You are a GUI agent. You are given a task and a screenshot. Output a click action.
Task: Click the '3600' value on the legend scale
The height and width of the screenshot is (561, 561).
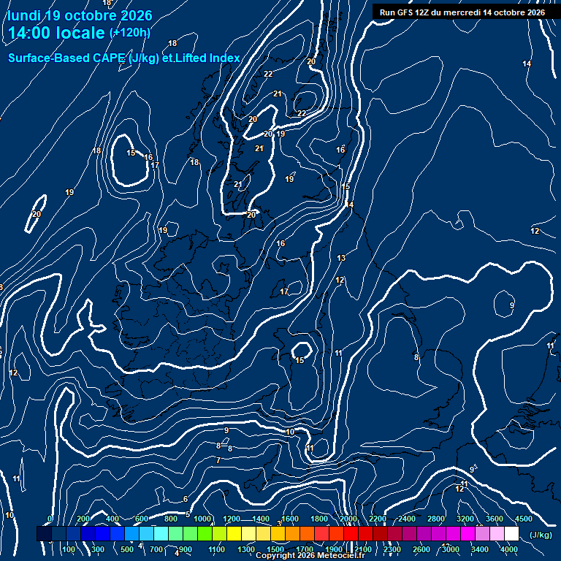click(x=494, y=519)
